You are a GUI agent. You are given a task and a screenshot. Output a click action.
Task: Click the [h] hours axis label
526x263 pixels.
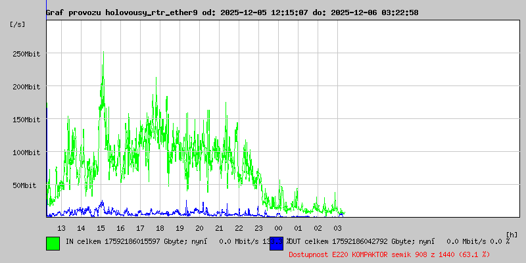tap(512, 234)
